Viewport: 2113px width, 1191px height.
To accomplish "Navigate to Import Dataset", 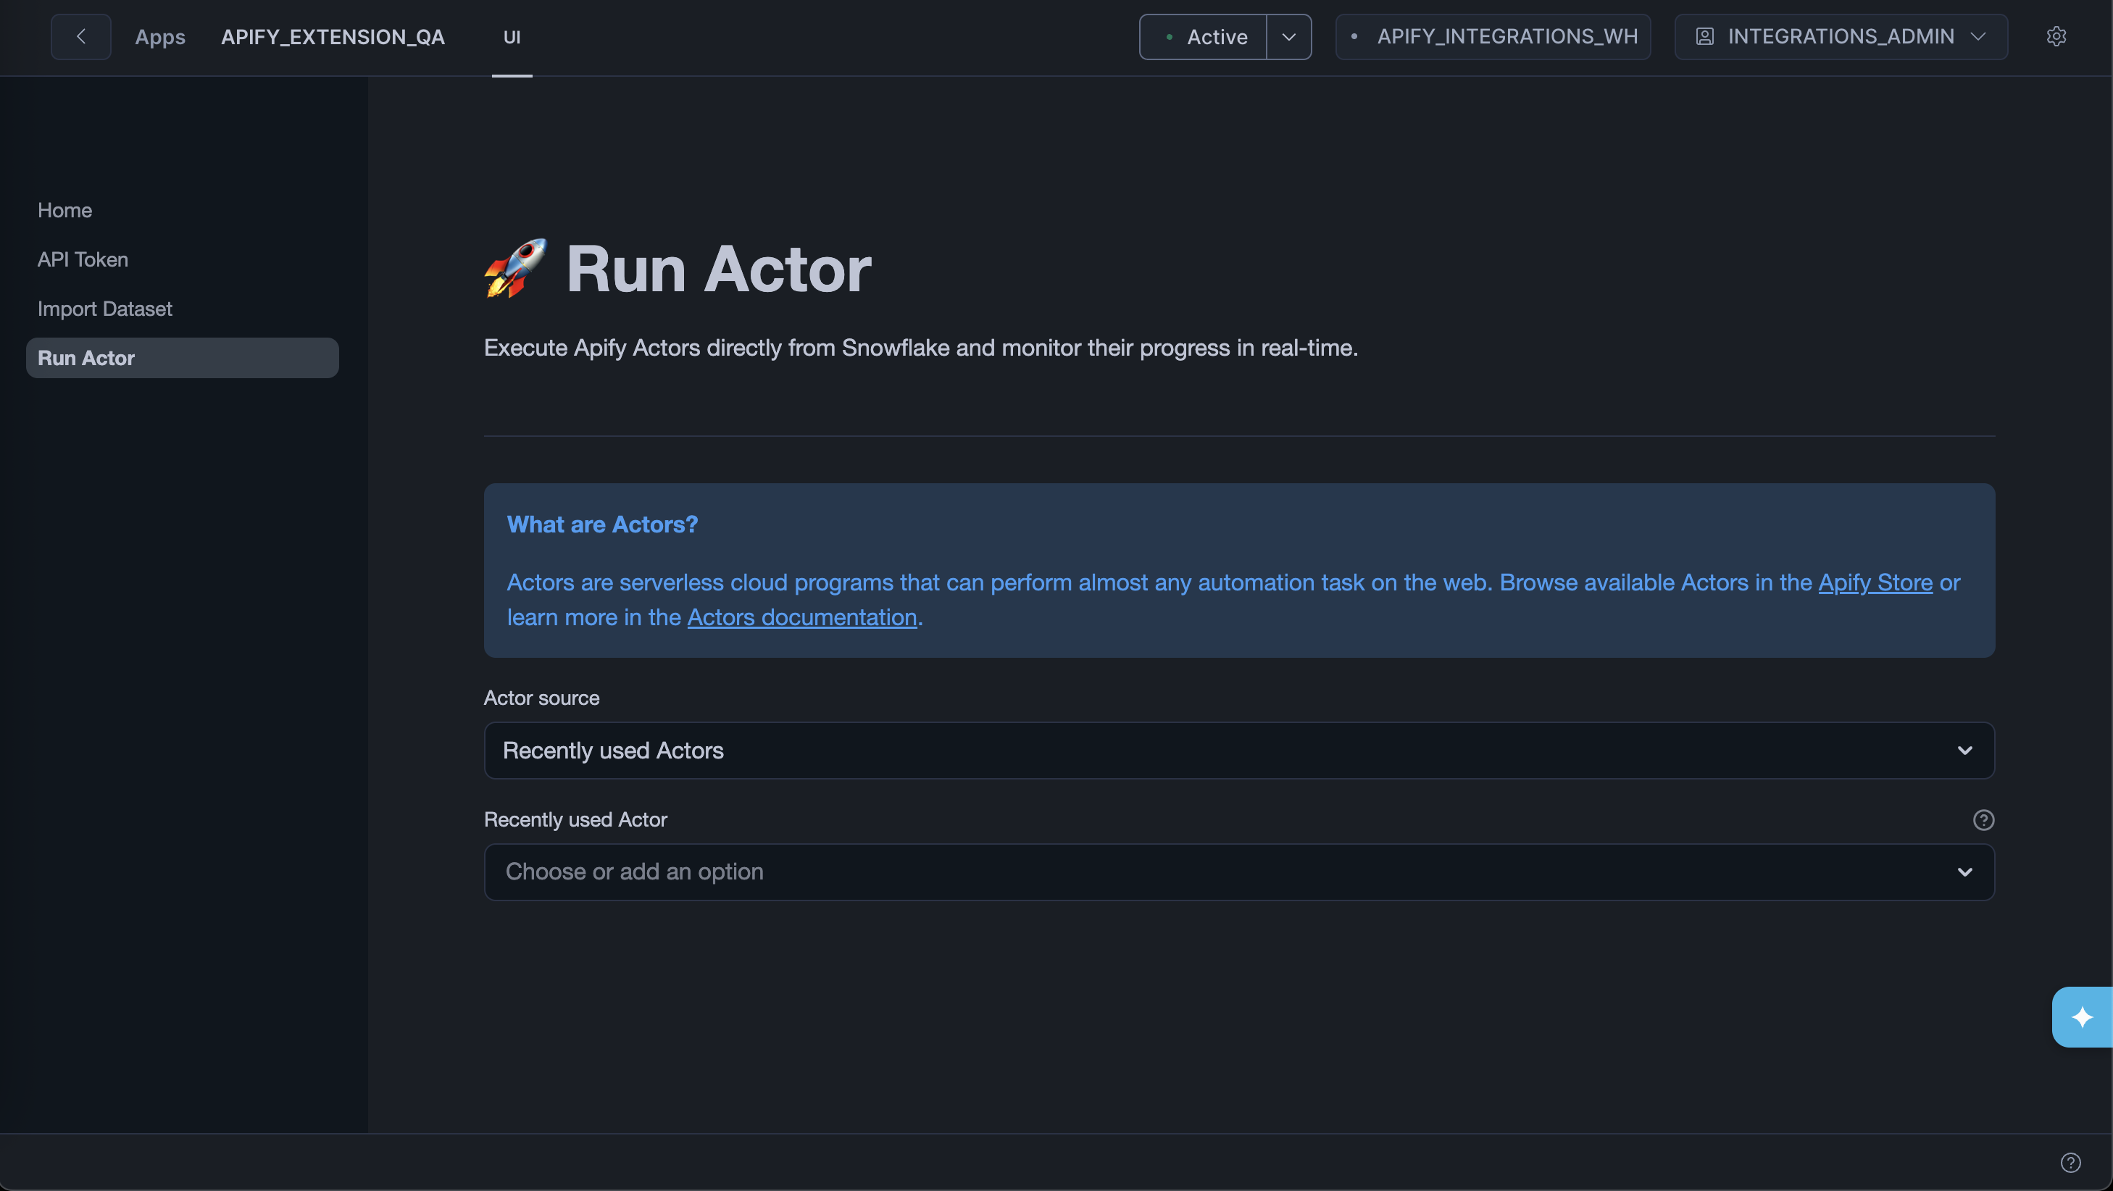I will [x=104, y=309].
